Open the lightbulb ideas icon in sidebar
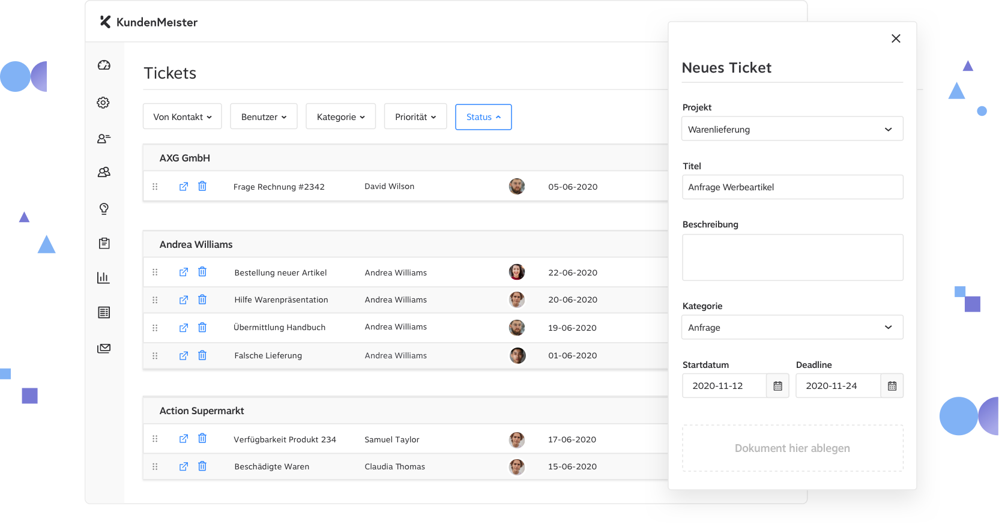The height and width of the screenshot is (524, 999). click(x=104, y=209)
